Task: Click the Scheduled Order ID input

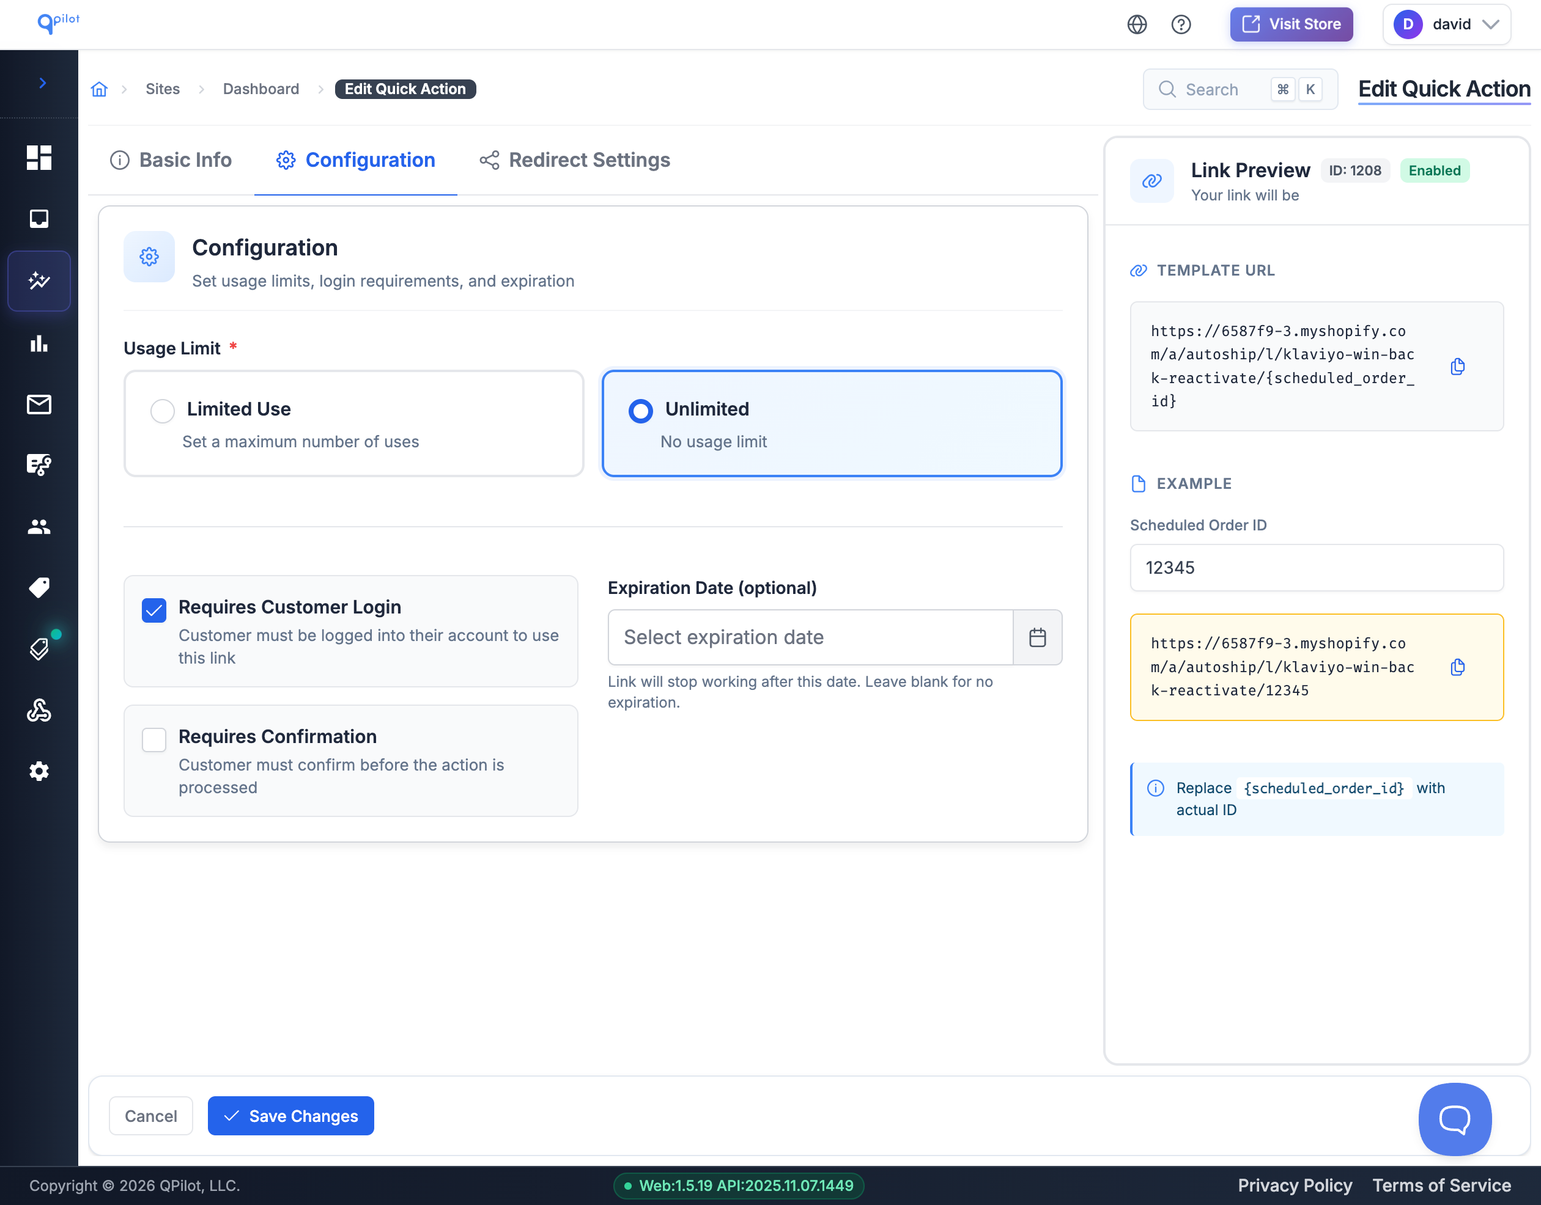Action: [x=1316, y=567]
